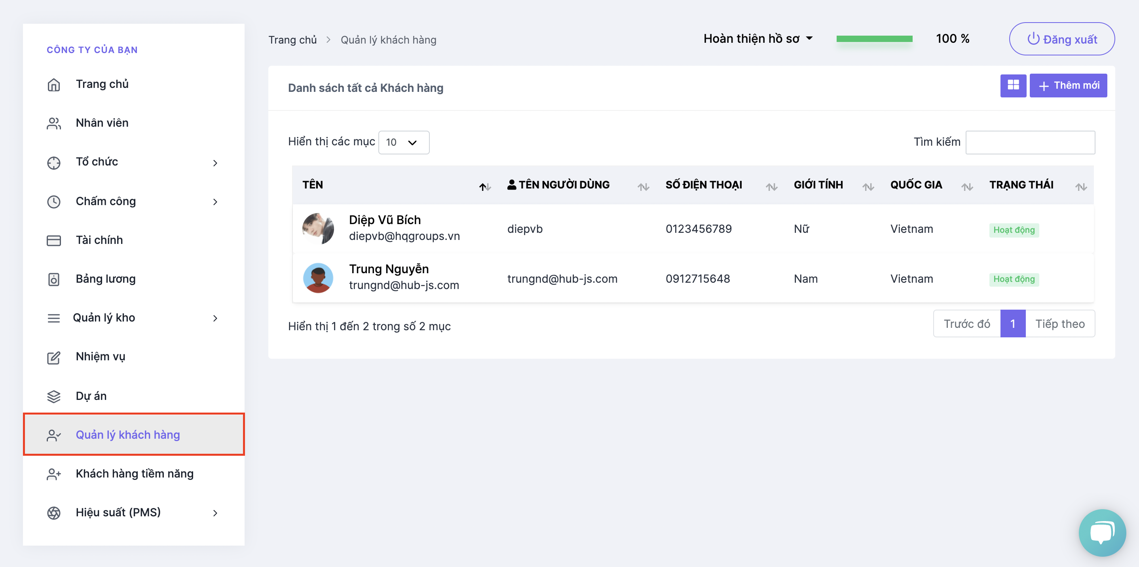
Task: Click the name Diệp Vũ Bích
Action: tap(385, 220)
